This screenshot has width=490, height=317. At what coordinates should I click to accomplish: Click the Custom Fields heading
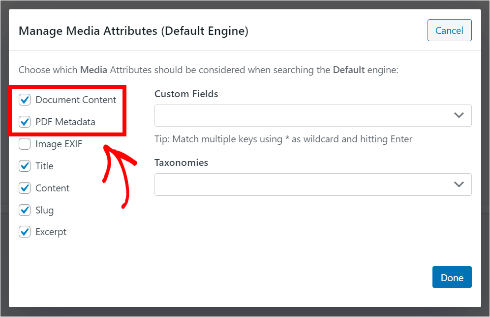(x=186, y=94)
